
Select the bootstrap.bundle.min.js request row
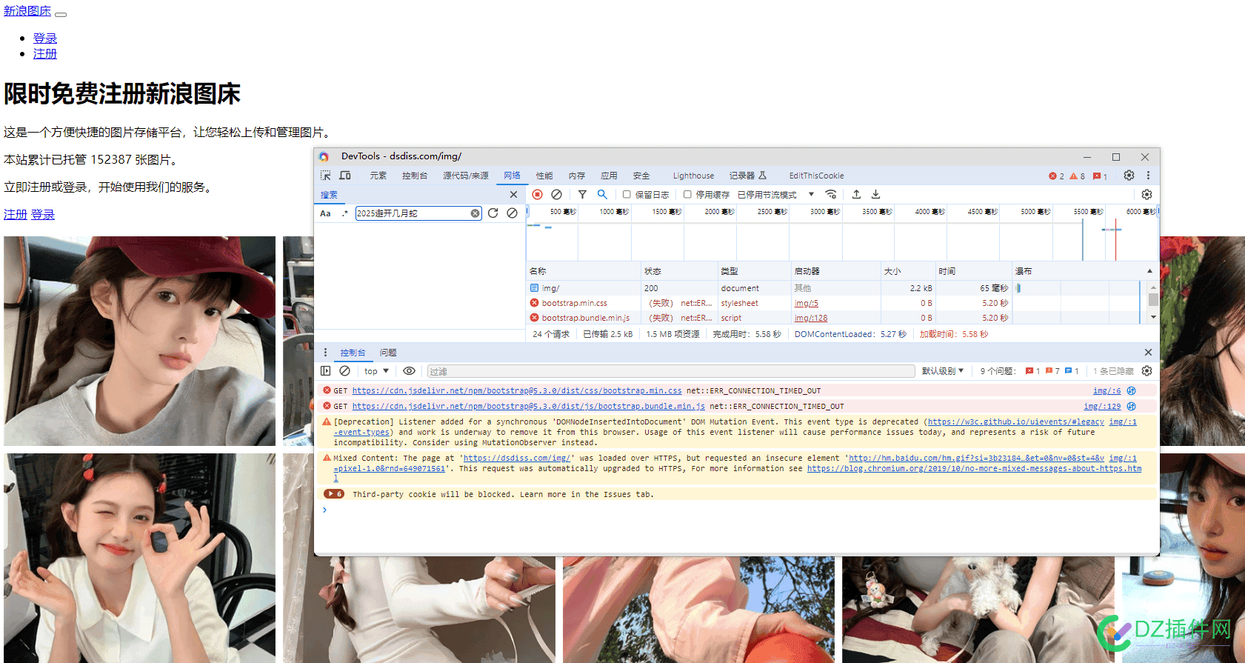(835, 318)
